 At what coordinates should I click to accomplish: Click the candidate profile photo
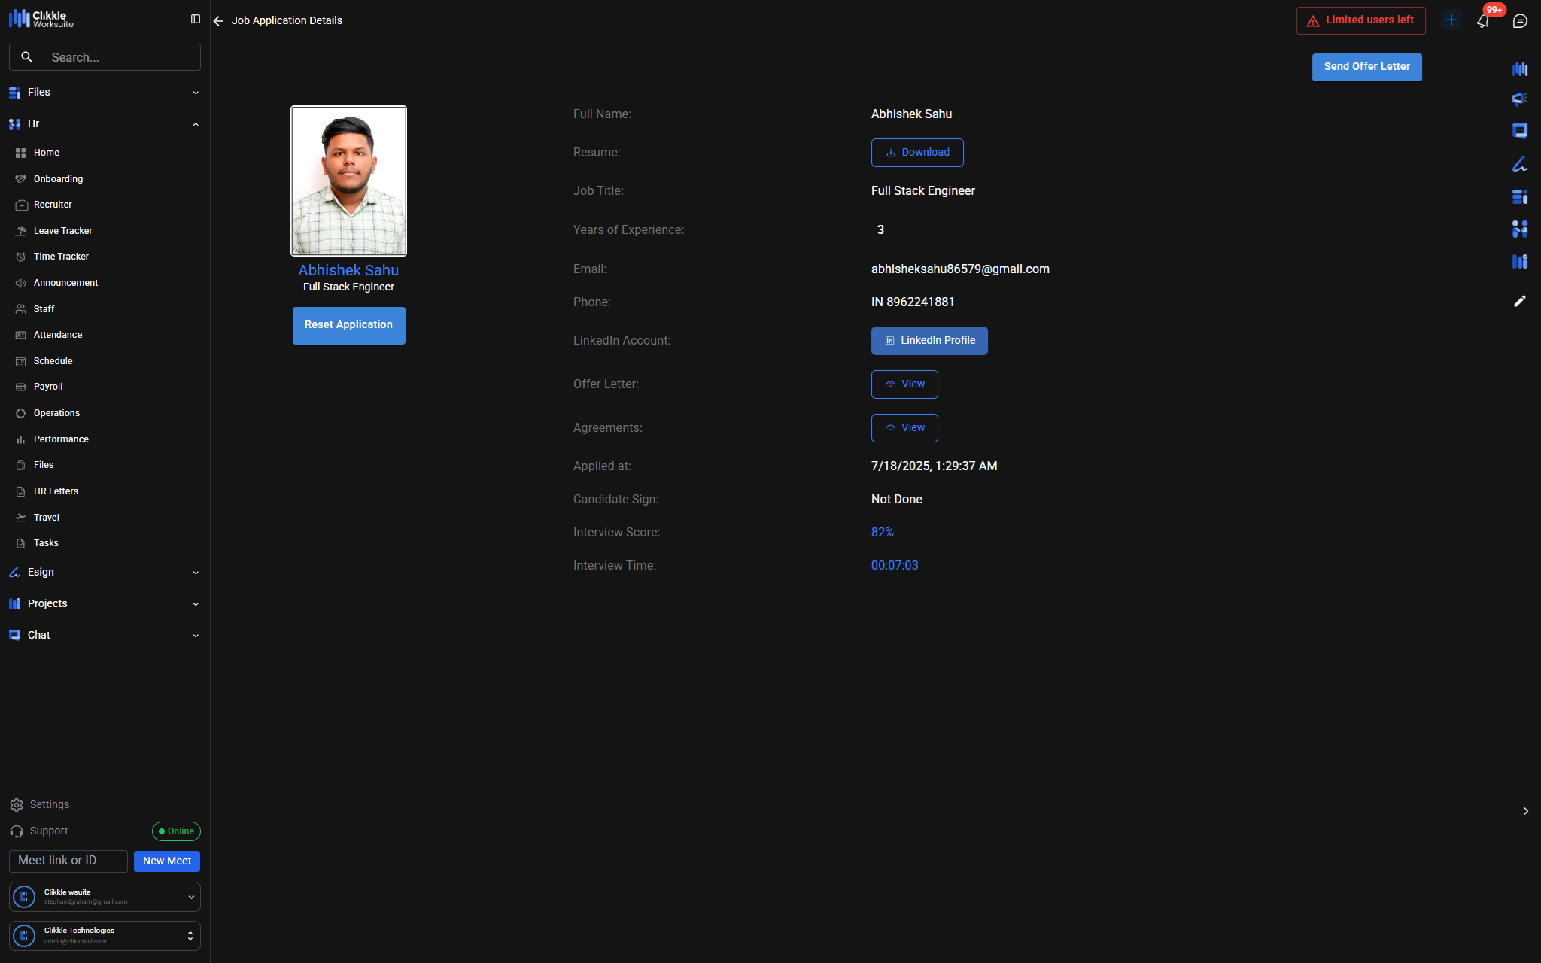[x=348, y=181]
